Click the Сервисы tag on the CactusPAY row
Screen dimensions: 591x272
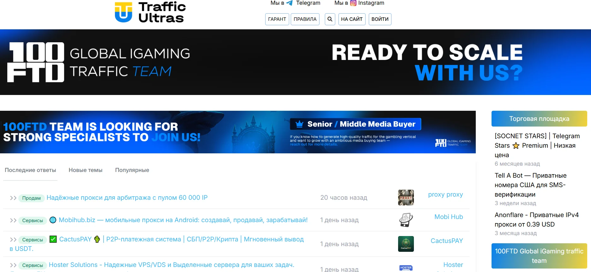tap(33, 240)
